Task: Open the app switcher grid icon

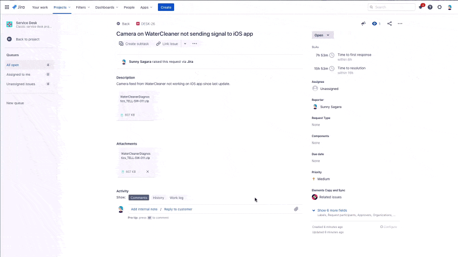Action: (7, 7)
